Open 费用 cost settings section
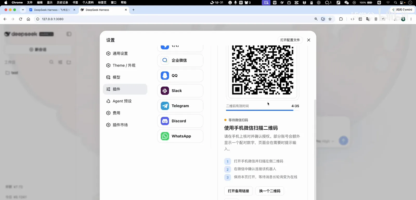The height and width of the screenshot is (200, 416). click(x=125, y=113)
